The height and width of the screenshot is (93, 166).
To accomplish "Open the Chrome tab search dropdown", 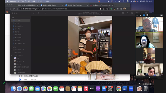I will coord(128,5).
